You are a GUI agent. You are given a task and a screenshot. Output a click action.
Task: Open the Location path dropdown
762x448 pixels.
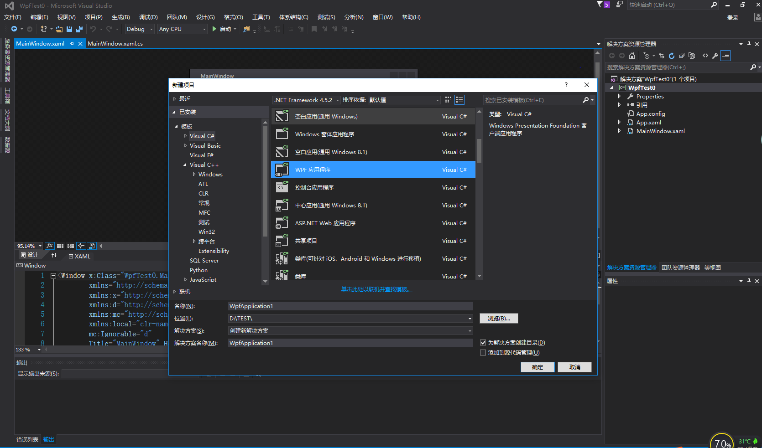pos(470,319)
